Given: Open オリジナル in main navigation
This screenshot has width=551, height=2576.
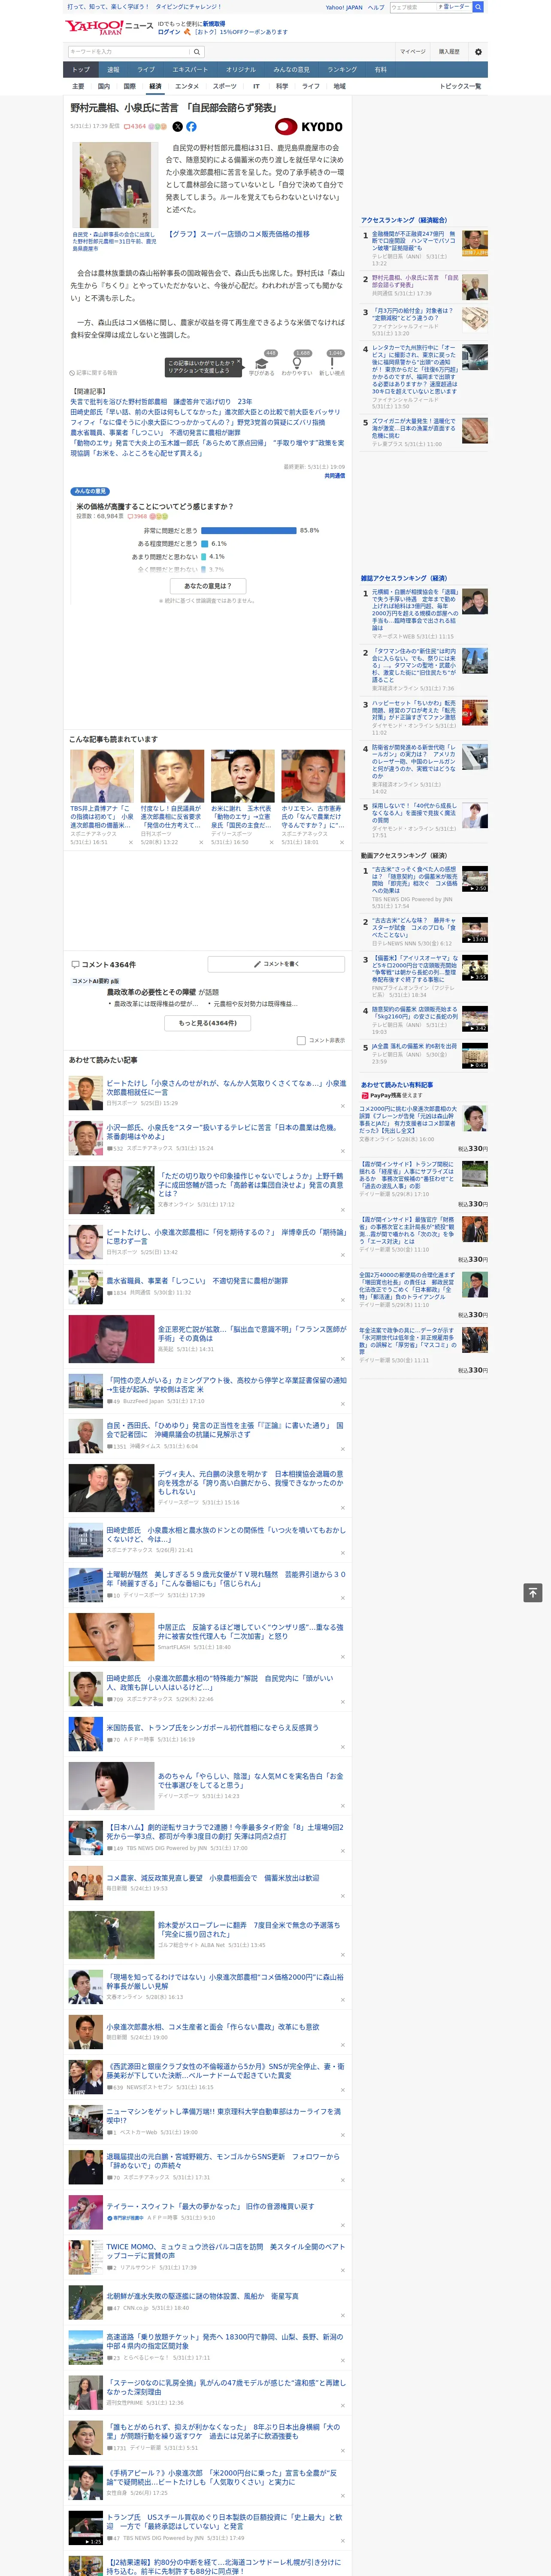Looking at the screenshot, I should click(241, 70).
